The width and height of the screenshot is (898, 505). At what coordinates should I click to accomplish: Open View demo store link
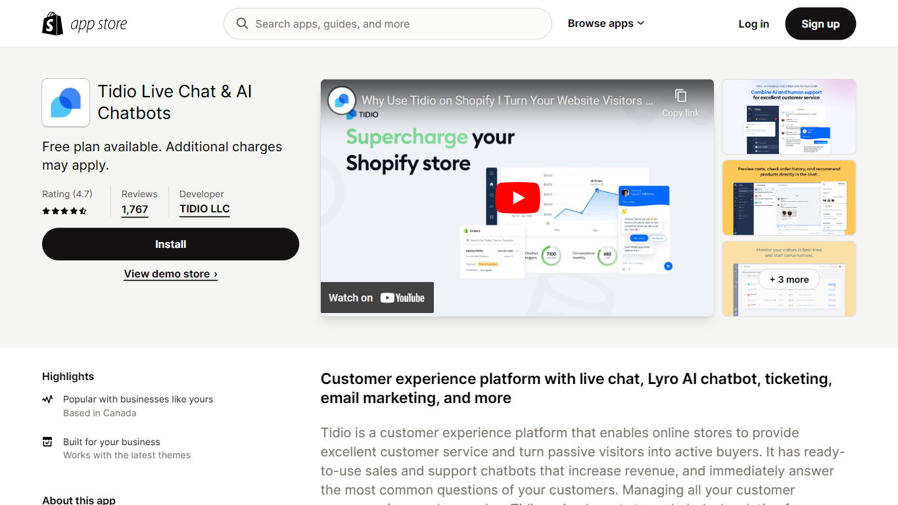pyautogui.click(x=170, y=274)
